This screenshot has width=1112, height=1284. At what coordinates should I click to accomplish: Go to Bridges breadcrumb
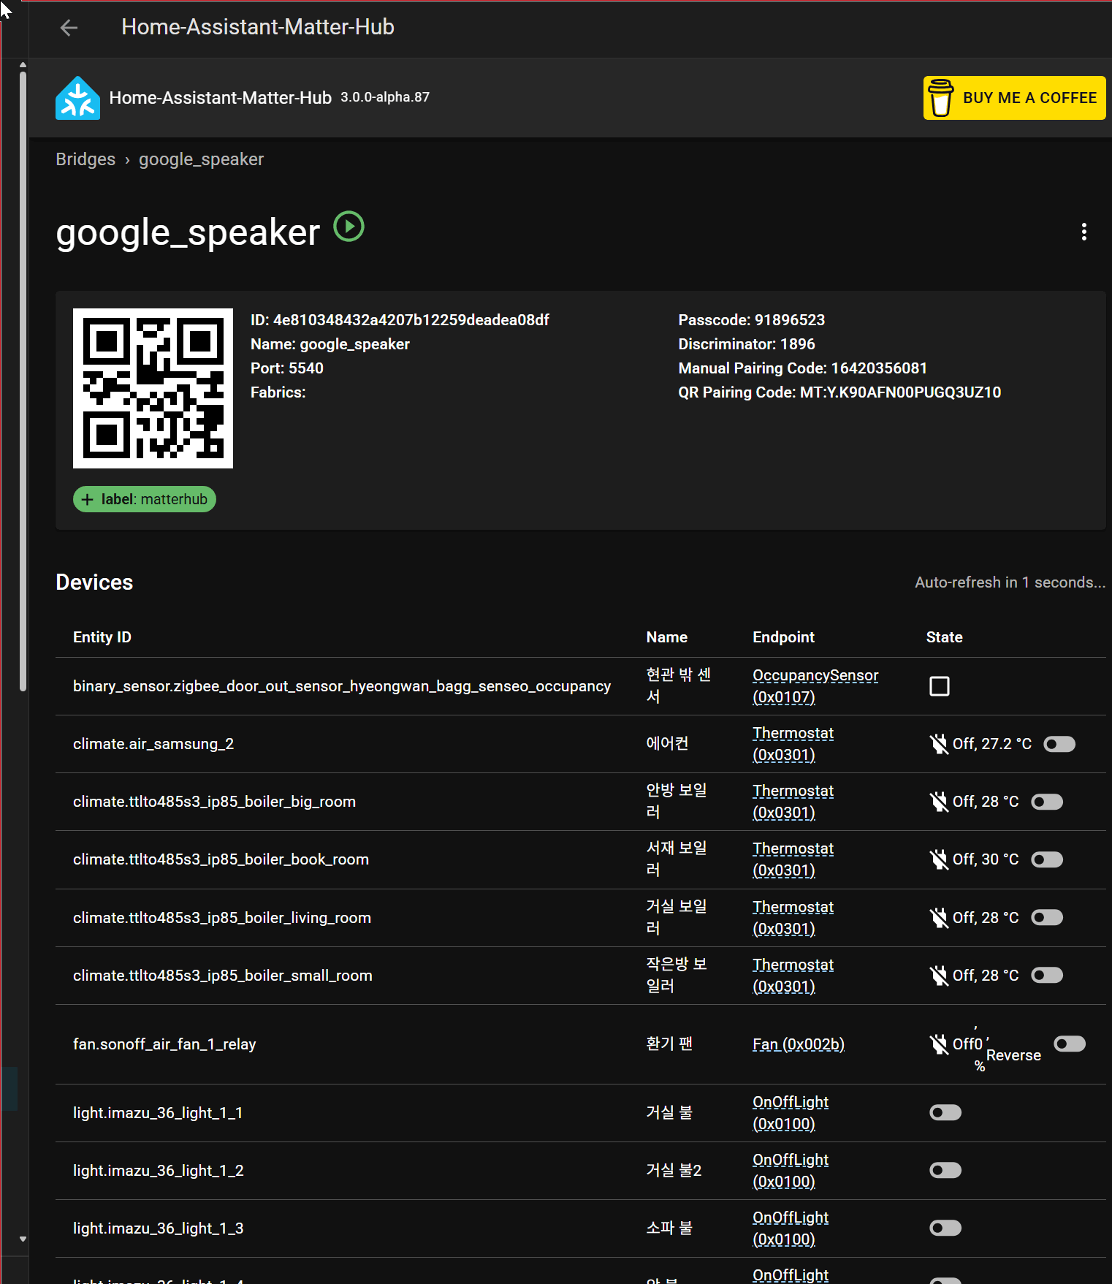point(85,159)
